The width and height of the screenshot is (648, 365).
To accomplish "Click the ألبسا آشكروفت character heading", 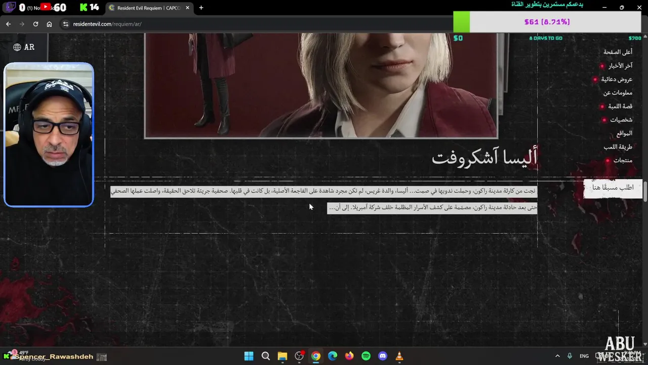I will [484, 157].
